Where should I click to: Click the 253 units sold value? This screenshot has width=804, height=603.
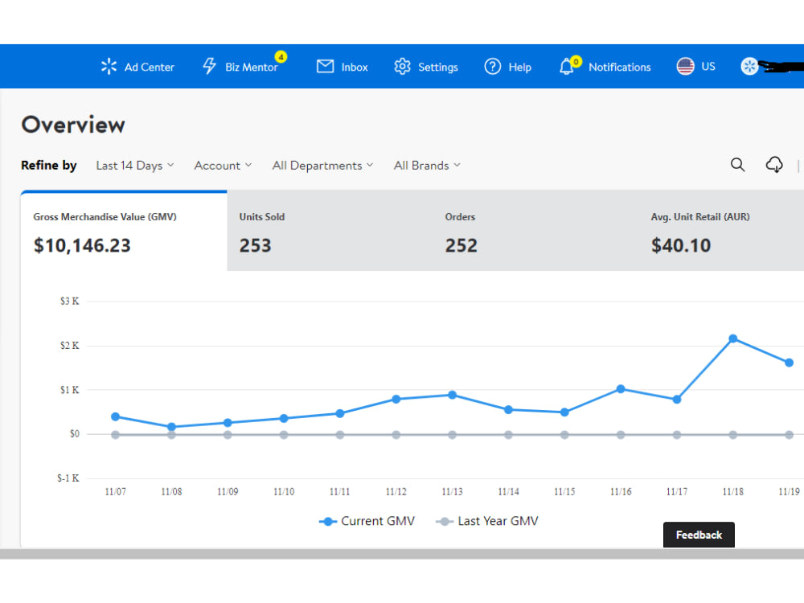255,245
